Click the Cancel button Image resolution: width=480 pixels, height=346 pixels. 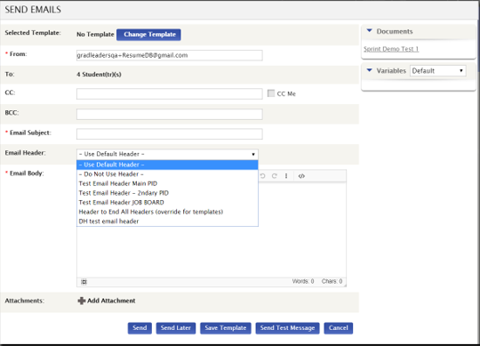click(x=339, y=328)
